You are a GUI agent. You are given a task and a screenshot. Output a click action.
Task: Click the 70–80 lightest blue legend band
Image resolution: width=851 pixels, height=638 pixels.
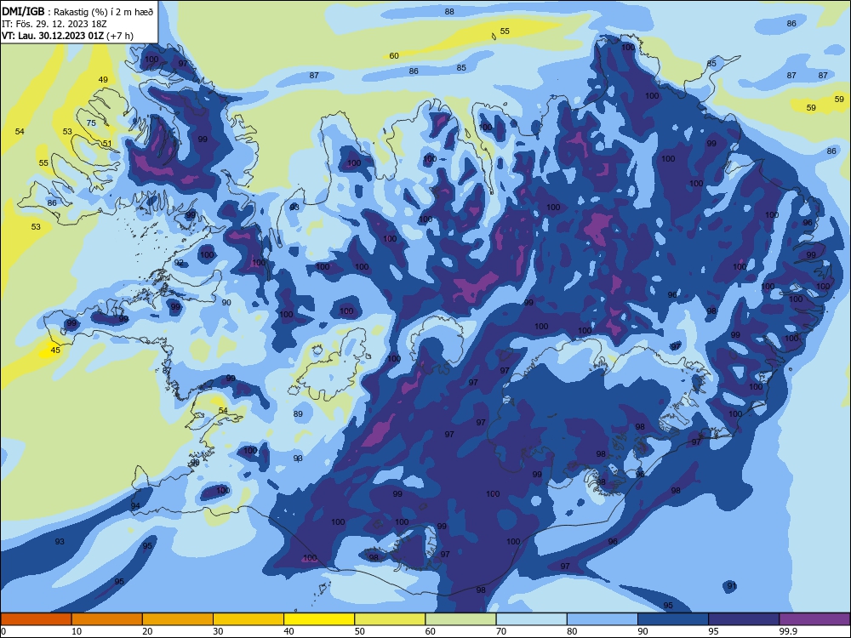(531, 619)
